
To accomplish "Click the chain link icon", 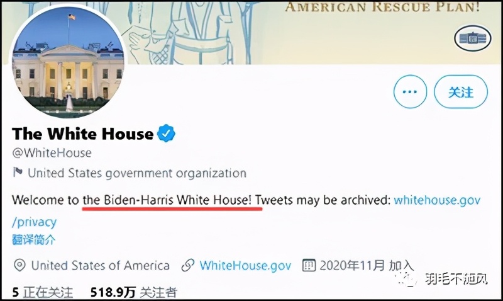I will [187, 265].
